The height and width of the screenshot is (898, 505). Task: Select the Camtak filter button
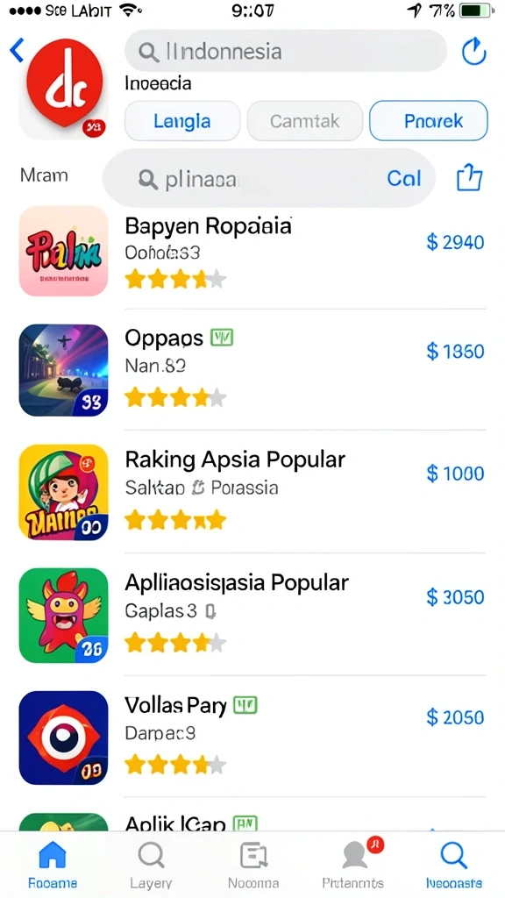pos(304,121)
